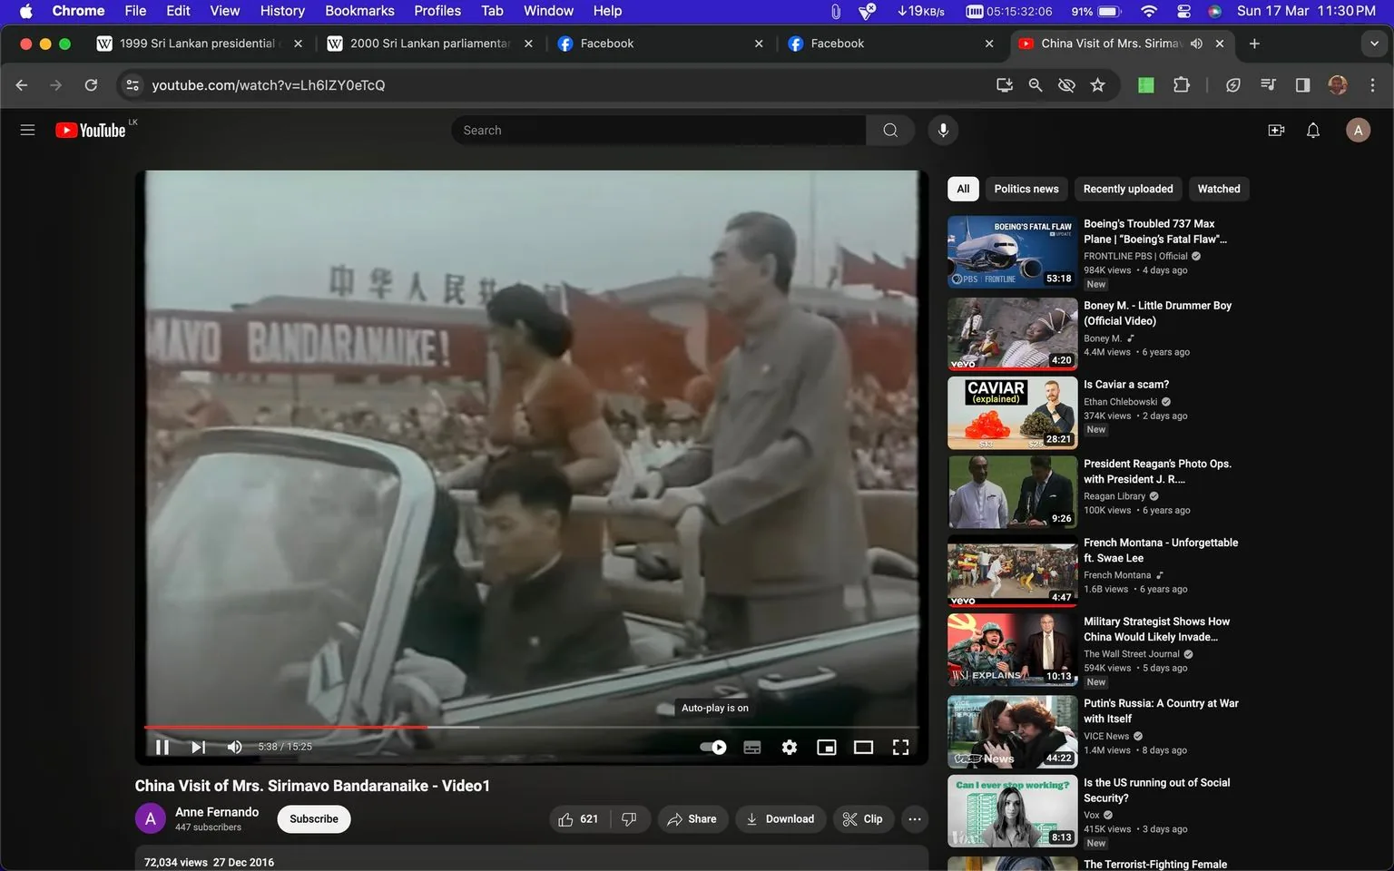
Task: Open the History menu
Action: click(x=281, y=10)
